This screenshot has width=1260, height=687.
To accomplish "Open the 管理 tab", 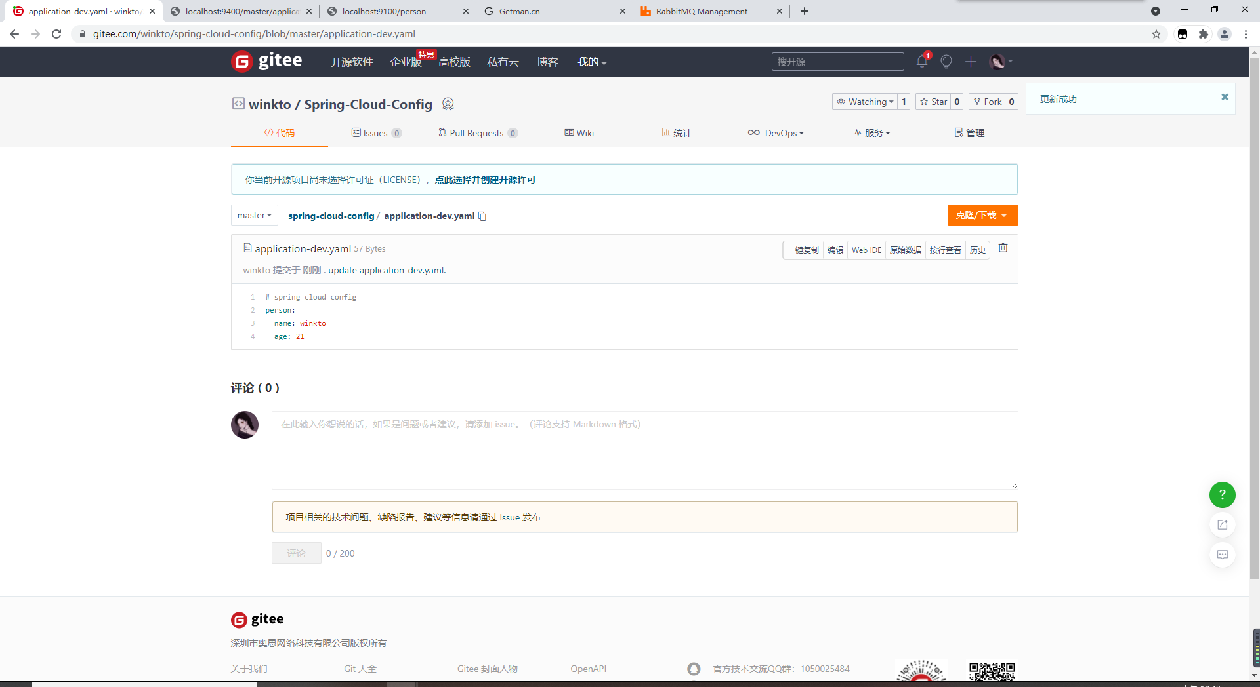I will click(969, 133).
